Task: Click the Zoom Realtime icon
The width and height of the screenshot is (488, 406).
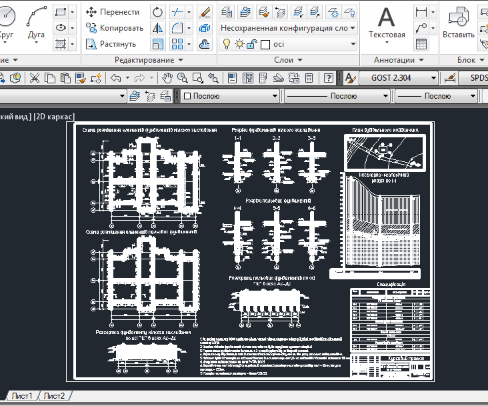Action: [183, 78]
